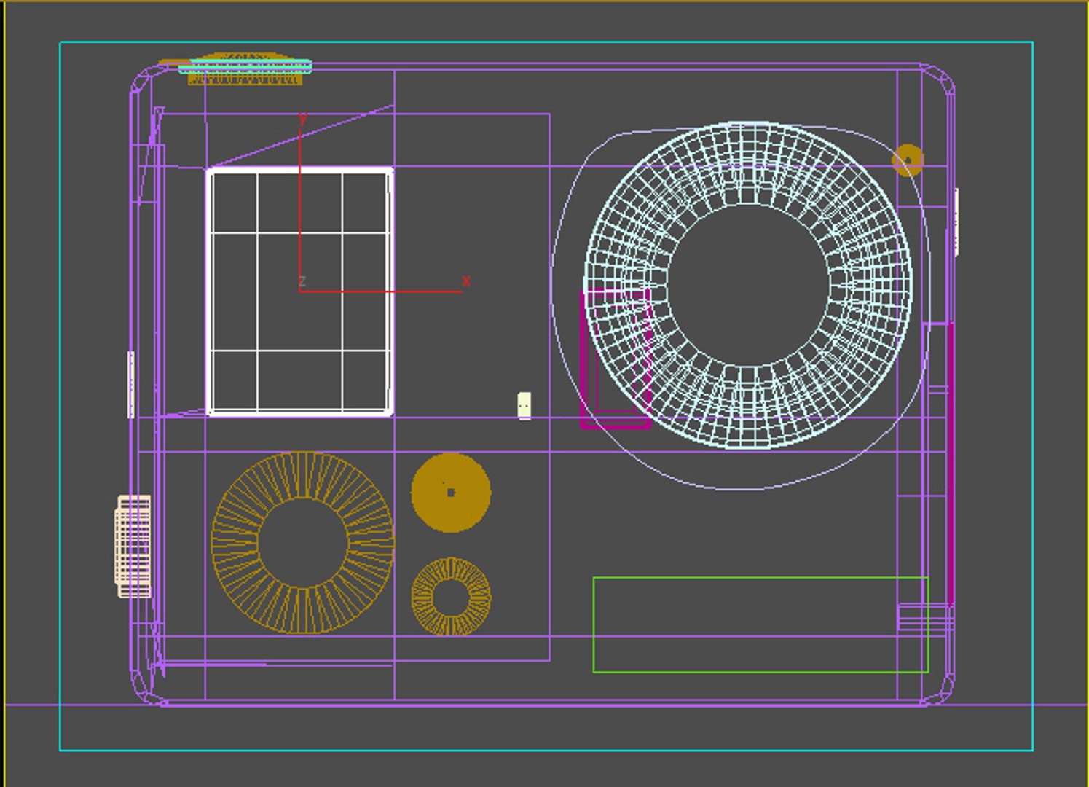Screen dimensions: 1089x787
Task: Select the small orange ribbed ring
Action: tap(451, 597)
